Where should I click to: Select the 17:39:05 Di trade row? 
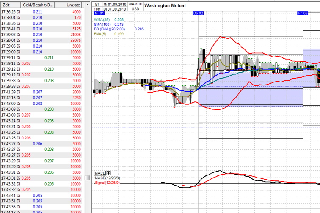tap(41, 46)
